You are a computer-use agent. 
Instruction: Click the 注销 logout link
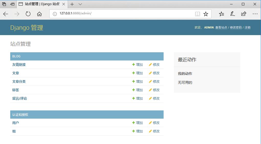[x=247, y=27]
